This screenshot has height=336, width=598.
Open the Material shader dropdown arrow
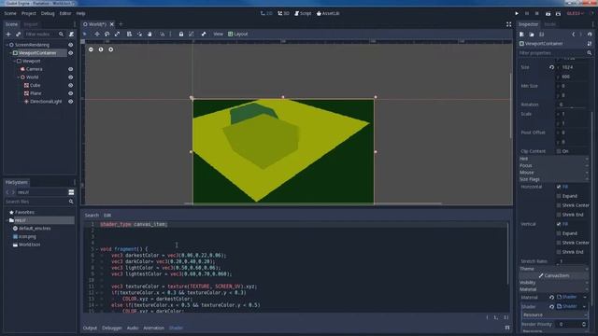tap(585, 297)
